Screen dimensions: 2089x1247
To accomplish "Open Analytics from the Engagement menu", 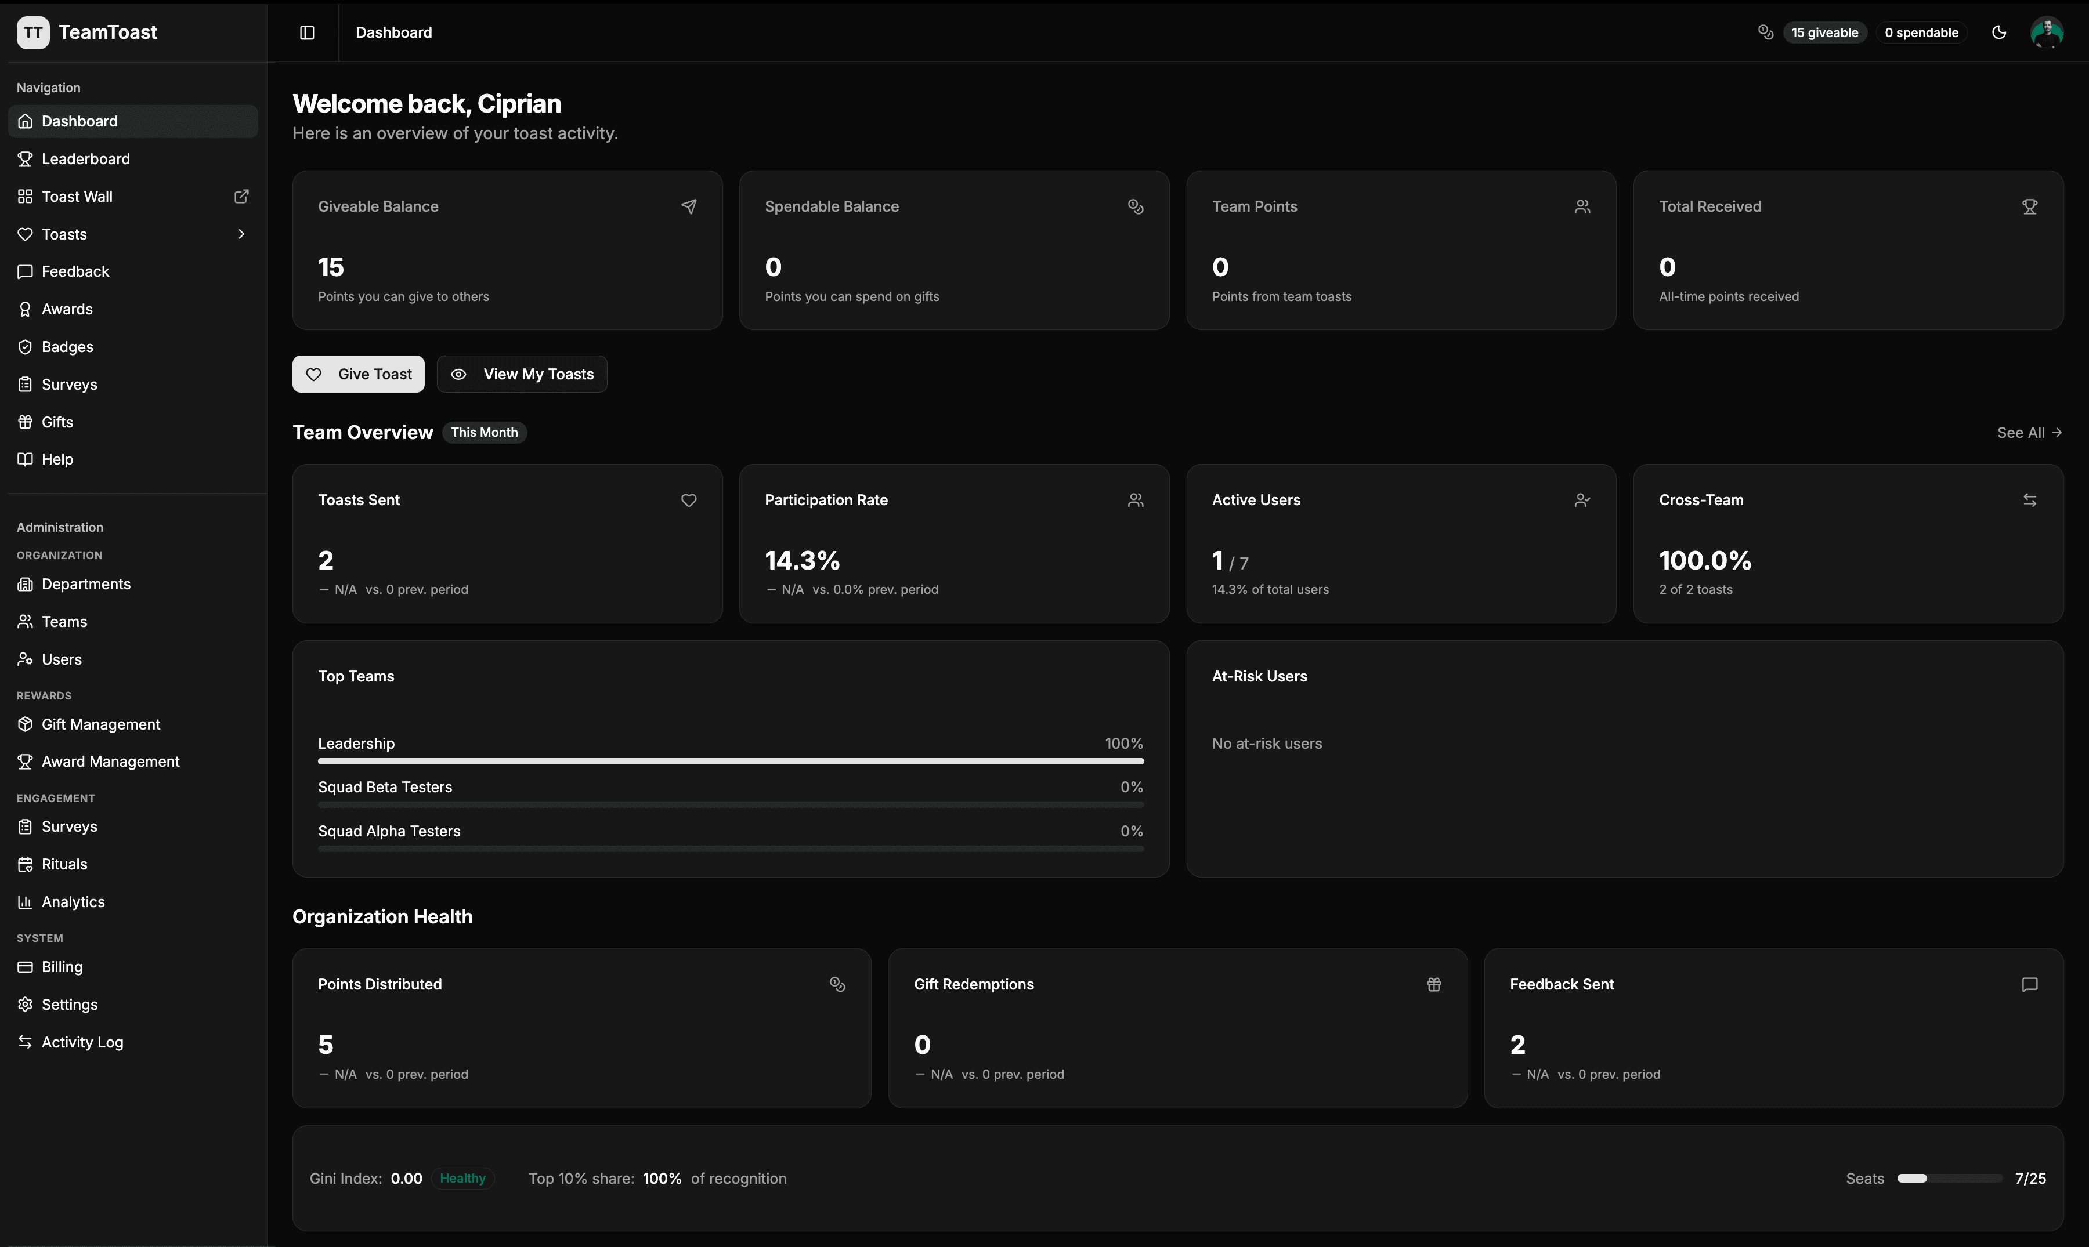I will point(73,901).
